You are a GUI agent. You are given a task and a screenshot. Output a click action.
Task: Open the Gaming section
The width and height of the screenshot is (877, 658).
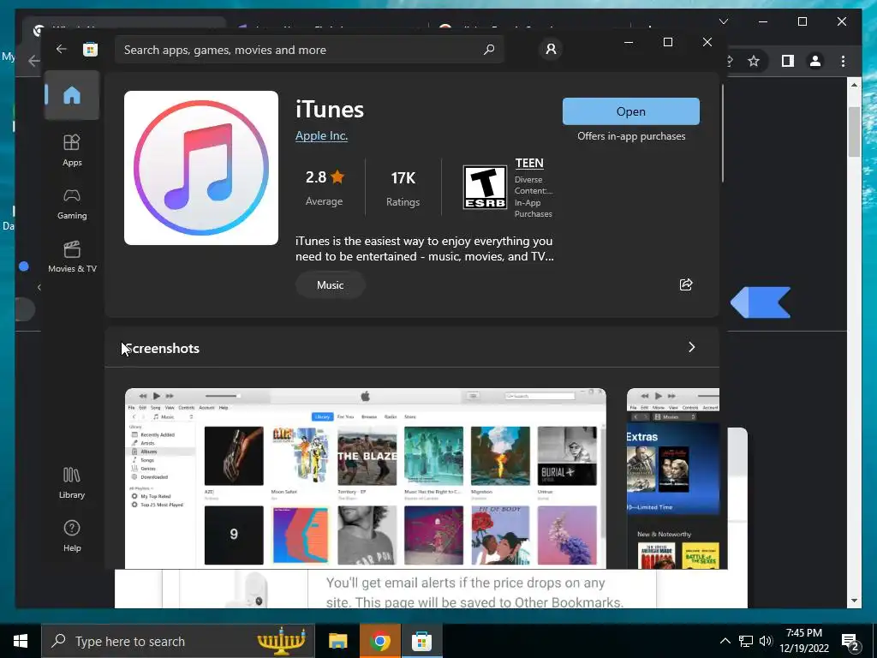pyautogui.click(x=72, y=204)
